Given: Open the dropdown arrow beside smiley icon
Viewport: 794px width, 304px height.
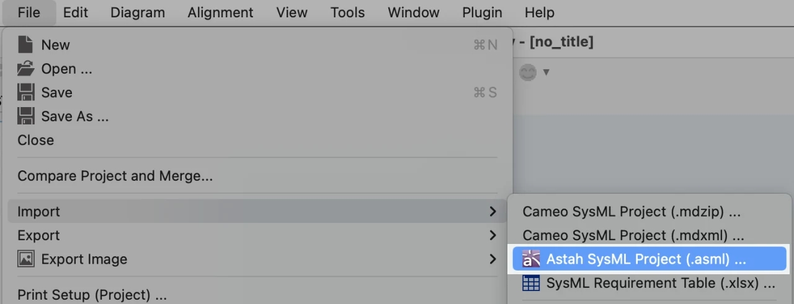Looking at the screenshot, I should point(546,72).
